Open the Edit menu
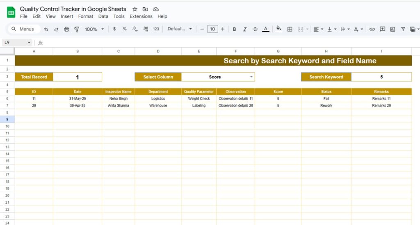Image resolution: width=420 pixels, height=225 pixels. (37, 16)
